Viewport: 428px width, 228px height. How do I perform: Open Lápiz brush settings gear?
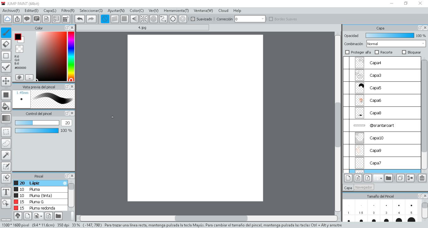pos(65,183)
